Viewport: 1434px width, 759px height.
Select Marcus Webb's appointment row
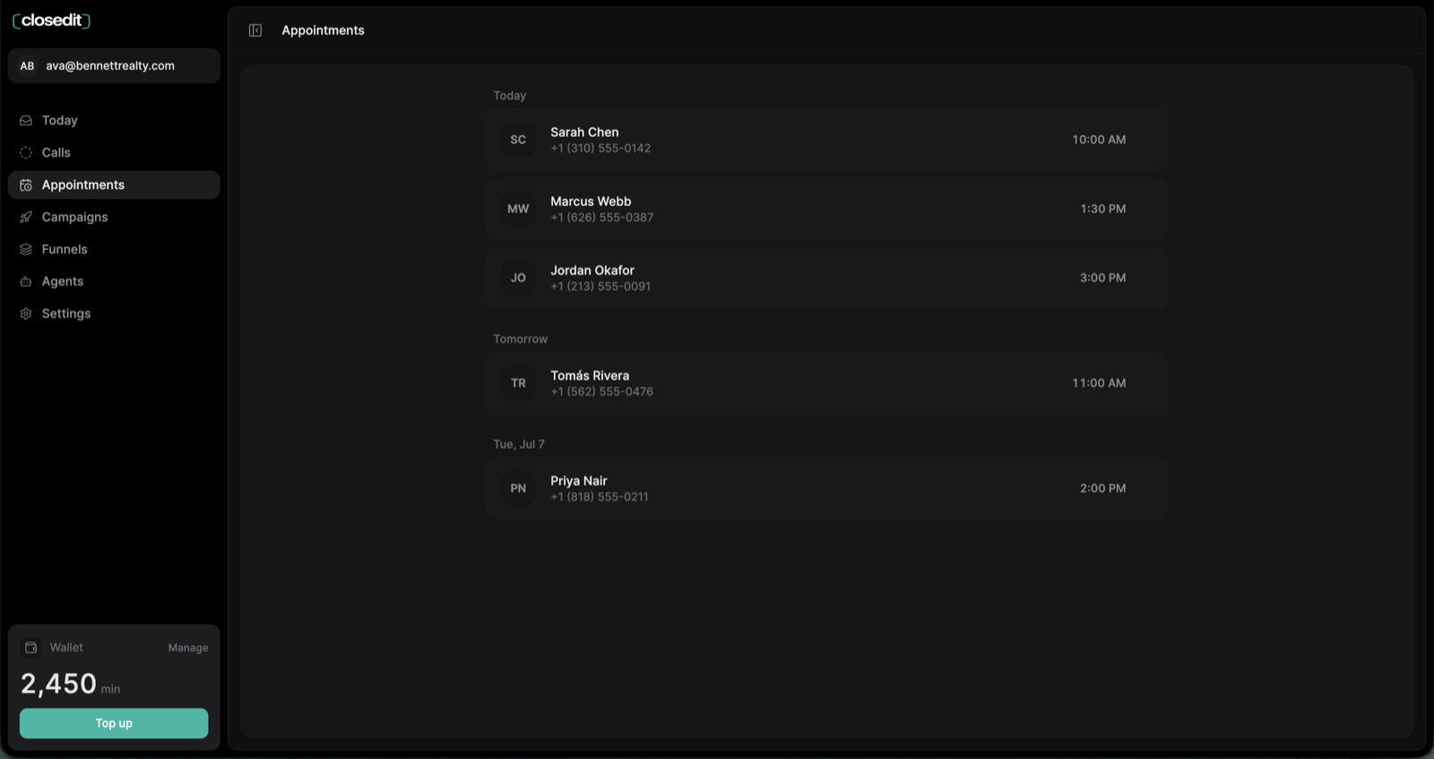point(826,209)
